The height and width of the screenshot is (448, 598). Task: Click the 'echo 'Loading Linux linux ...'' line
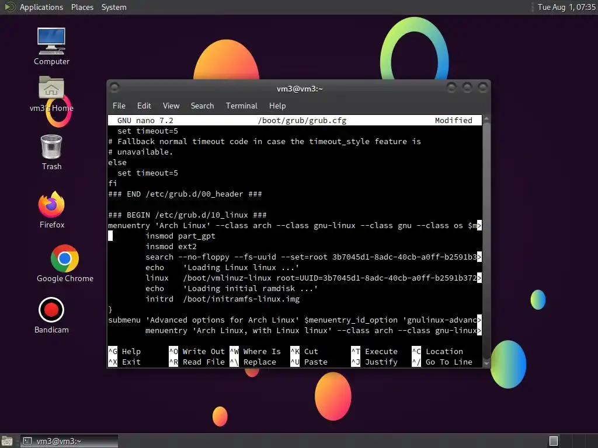pyautogui.click(x=222, y=267)
